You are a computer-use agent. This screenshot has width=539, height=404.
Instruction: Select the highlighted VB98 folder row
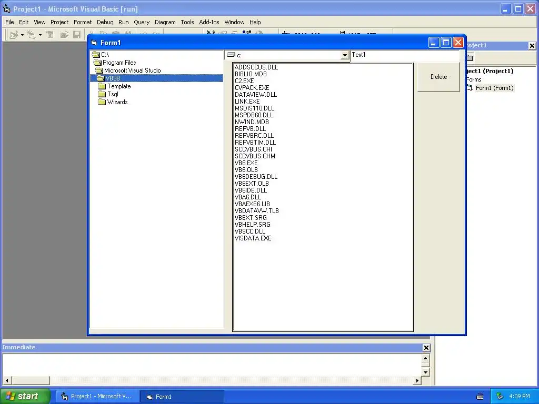tap(157, 78)
